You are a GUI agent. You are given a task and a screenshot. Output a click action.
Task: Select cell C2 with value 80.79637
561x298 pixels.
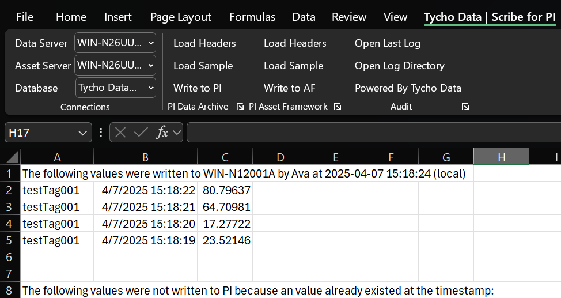225,190
